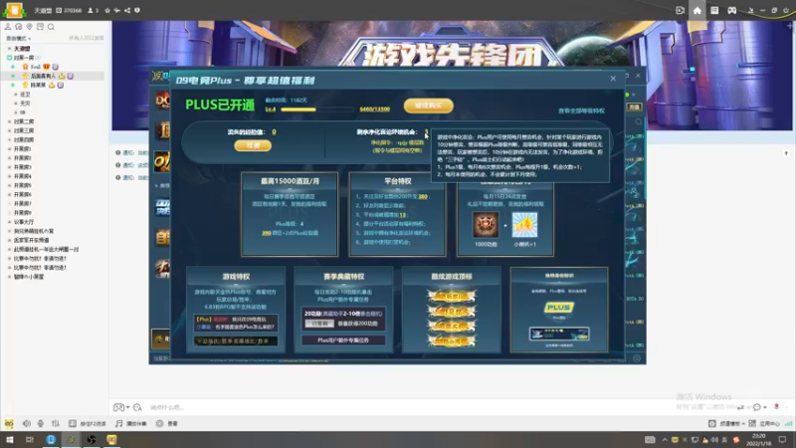Screen dimensions: 796x448
Task: Click the 按住F2说话 push-to-talk button
Action: coord(88,423)
